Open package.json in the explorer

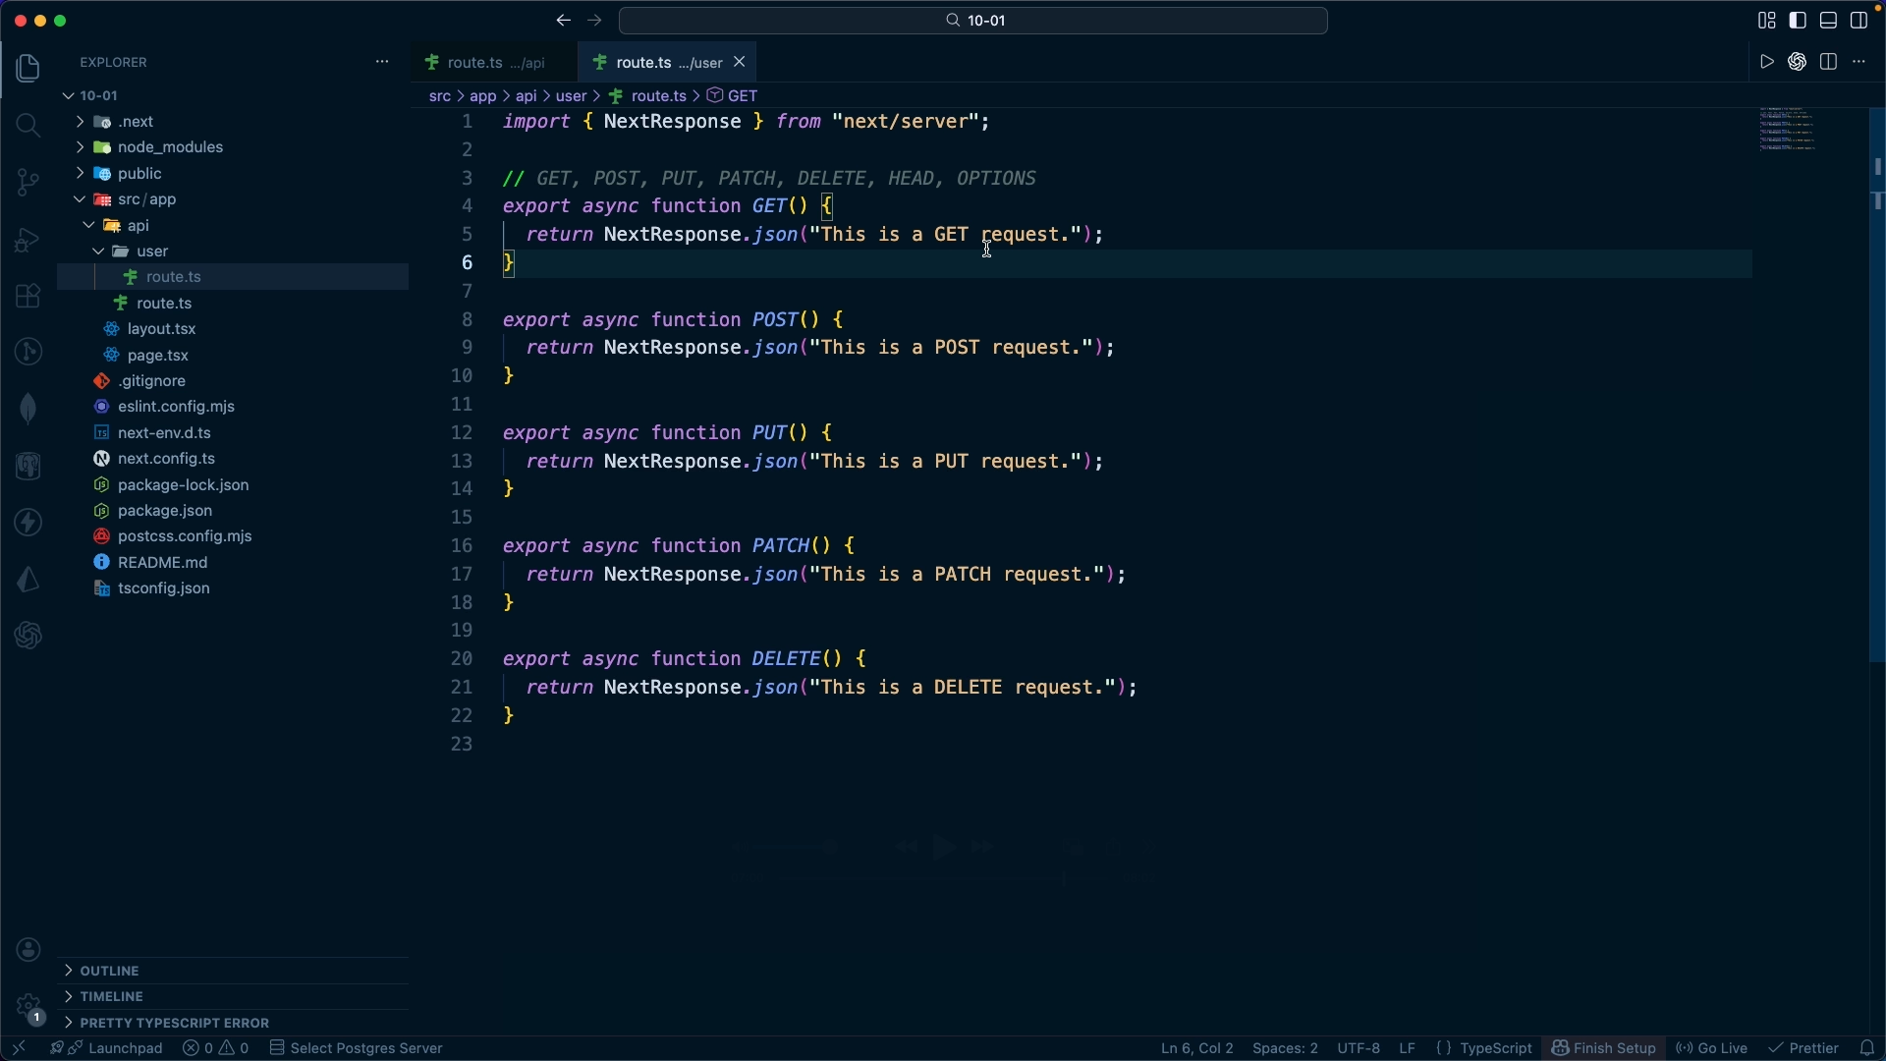point(164,511)
